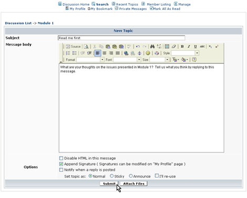Viewport: 247px width, 198px height.
Task: Toggle underline formatting
Action: (x=195, y=47)
